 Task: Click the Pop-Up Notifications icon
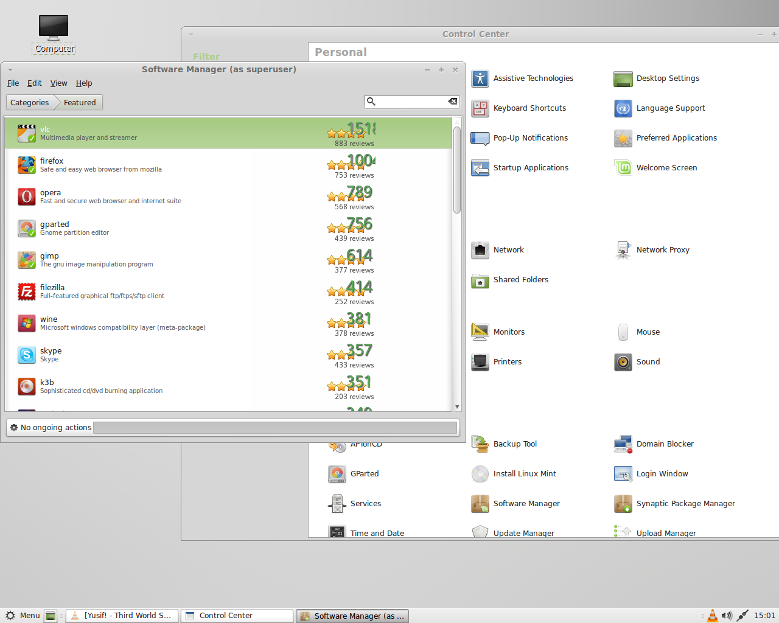[480, 138]
